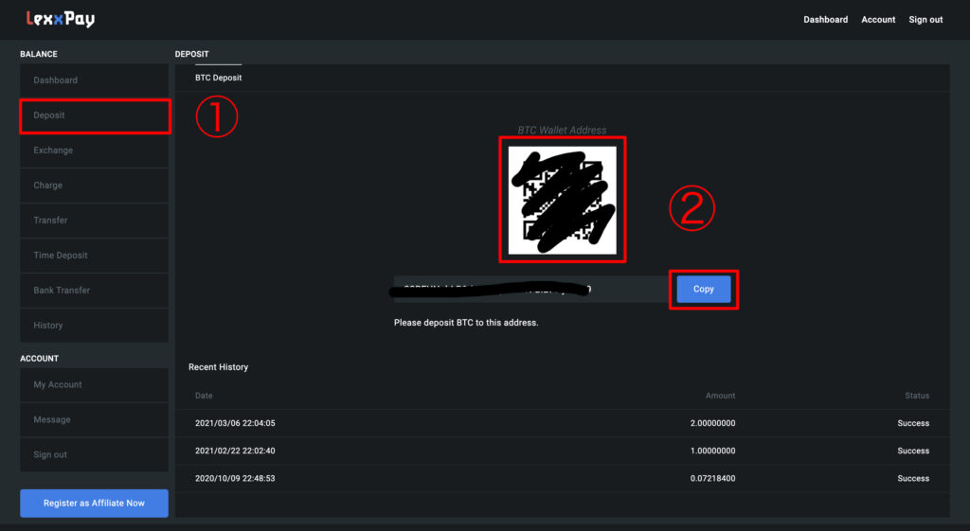Select the 2021/03/06 22:04:05 date entry
The height and width of the screenshot is (531, 970).
pyautogui.click(x=235, y=423)
